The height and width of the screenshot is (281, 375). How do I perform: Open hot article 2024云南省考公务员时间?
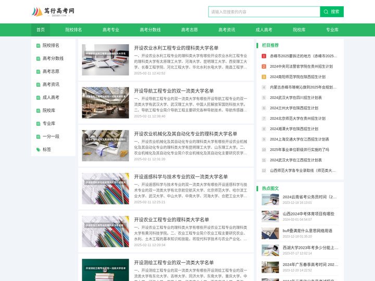[x=310, y=197]
